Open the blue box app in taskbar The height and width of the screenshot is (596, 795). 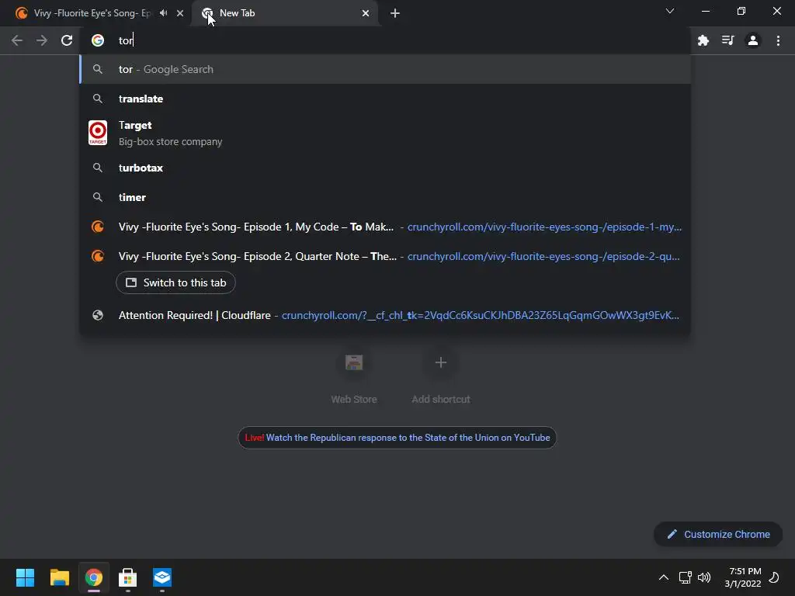tap(162, 577)
